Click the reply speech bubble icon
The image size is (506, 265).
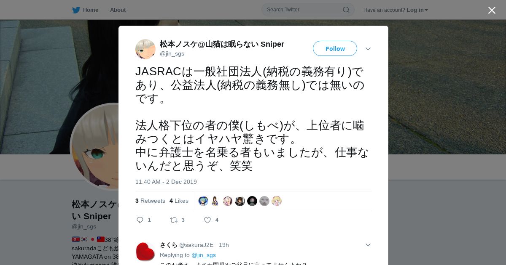point(140,220)
